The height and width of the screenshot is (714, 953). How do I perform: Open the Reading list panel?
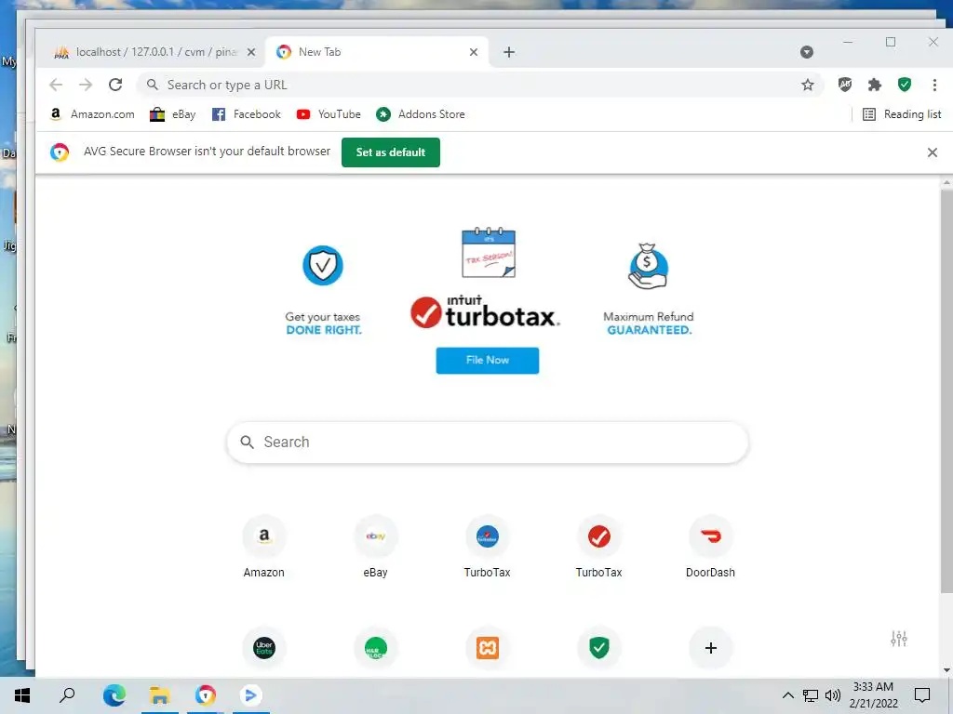(902, 114)
